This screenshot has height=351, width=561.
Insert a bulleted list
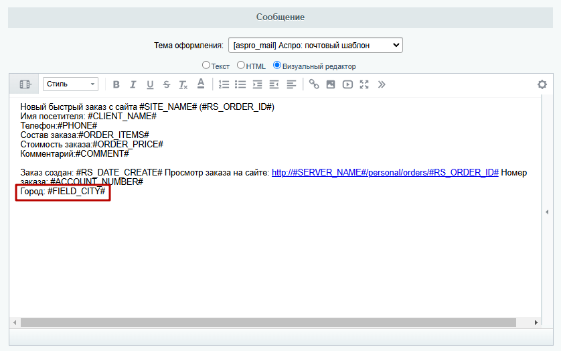(240, 84)
